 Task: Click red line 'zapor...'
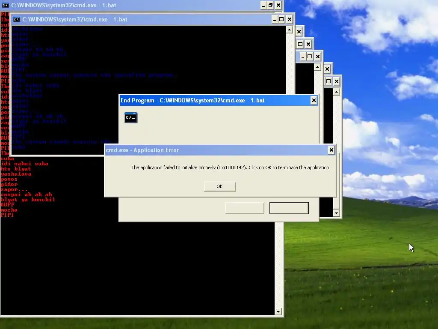click(x=14, y=190)
